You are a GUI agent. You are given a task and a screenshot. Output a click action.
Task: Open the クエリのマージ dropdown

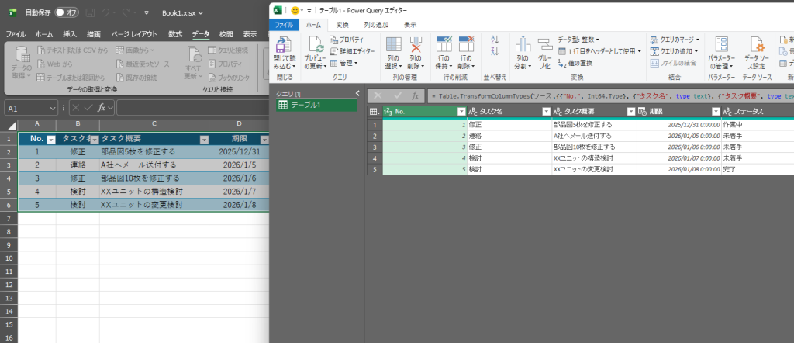(x=675, y=39)
